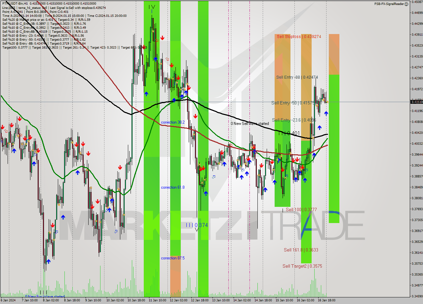Click the '10 Jan 02:00' time axis label
423x304 pixels.
coord(115,300)
